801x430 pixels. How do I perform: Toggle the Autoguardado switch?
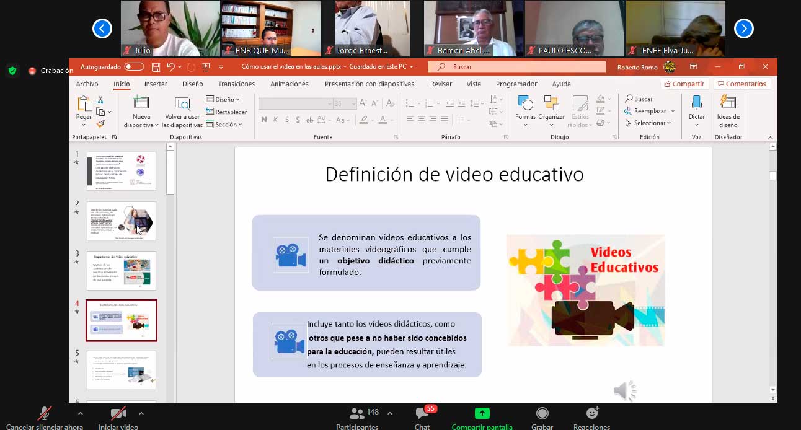click(x=134, y=67)
